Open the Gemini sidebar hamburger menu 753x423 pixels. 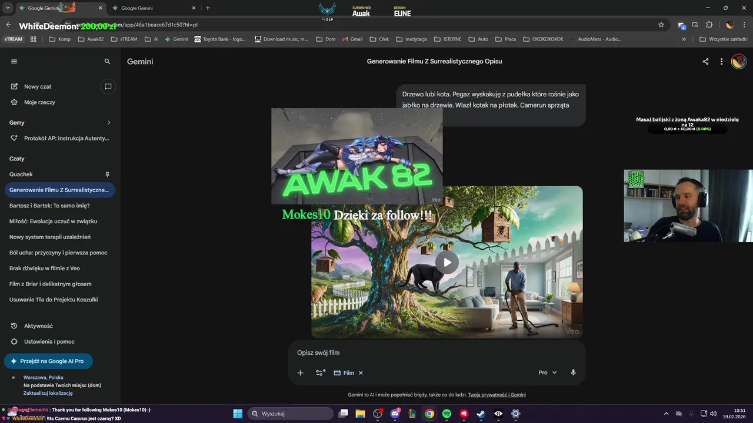[14, 61]
